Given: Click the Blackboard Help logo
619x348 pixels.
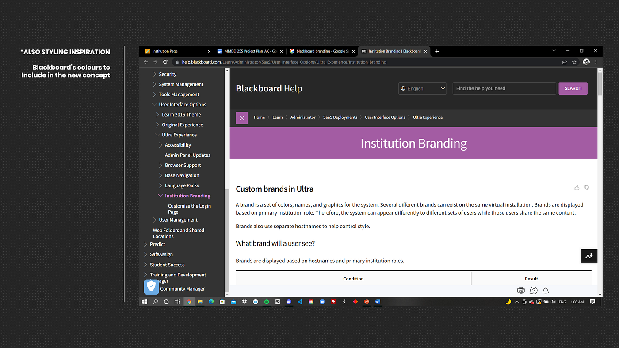Looking at the screenshot, I should point(269,88).
